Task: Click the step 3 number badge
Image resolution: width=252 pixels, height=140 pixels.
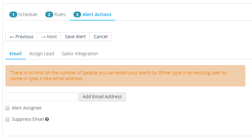Action: [x=77, y=14]
